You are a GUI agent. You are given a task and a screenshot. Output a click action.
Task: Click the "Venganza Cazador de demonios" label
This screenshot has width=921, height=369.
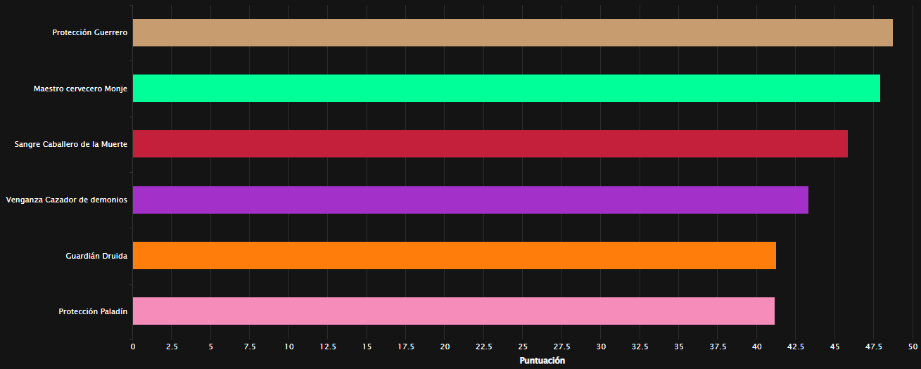pyautogui.click(x=66, y=200)
